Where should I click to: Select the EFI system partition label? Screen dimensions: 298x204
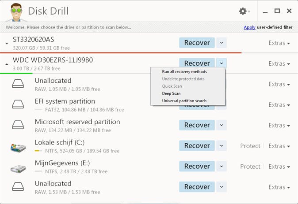click(x=65, y=101)
